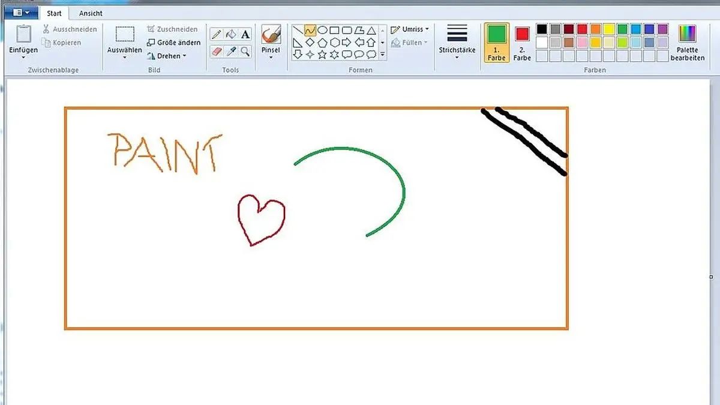Open the Drehen rotate dropdown
The width and height of the screenshot is (720, 405).
pos(167,56)
